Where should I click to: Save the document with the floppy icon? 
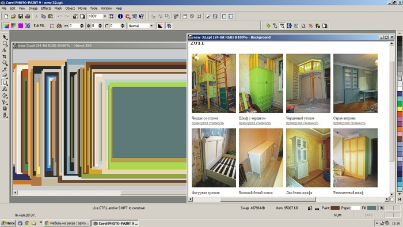click(x=20, y=16)
